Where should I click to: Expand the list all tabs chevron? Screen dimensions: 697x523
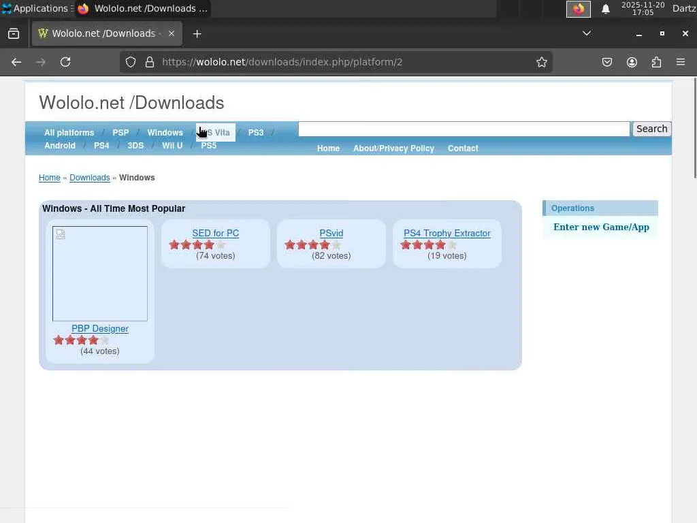click(x=586, y=33)
